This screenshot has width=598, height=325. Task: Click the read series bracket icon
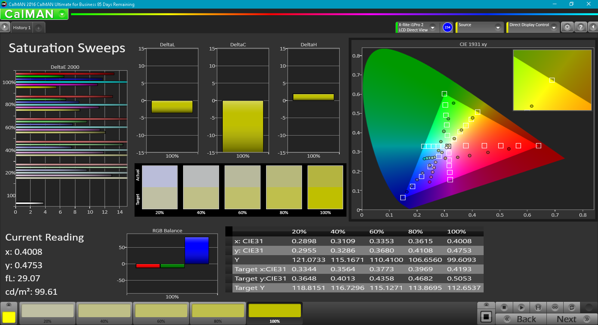[538, 307]
